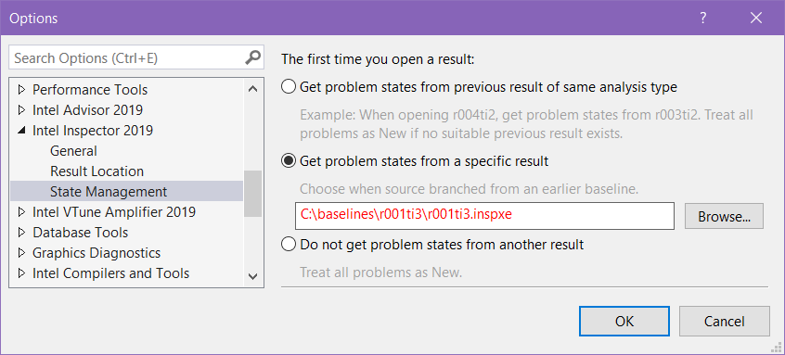Click the help question mark icon

point(703,19)
